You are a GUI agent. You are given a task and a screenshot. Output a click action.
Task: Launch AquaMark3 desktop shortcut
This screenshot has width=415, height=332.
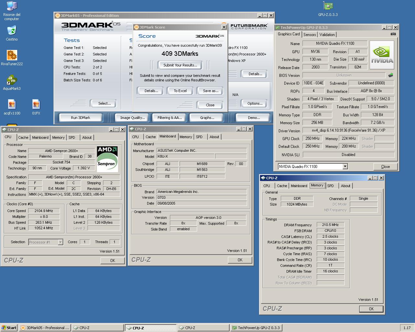click(x=12, y=82)
